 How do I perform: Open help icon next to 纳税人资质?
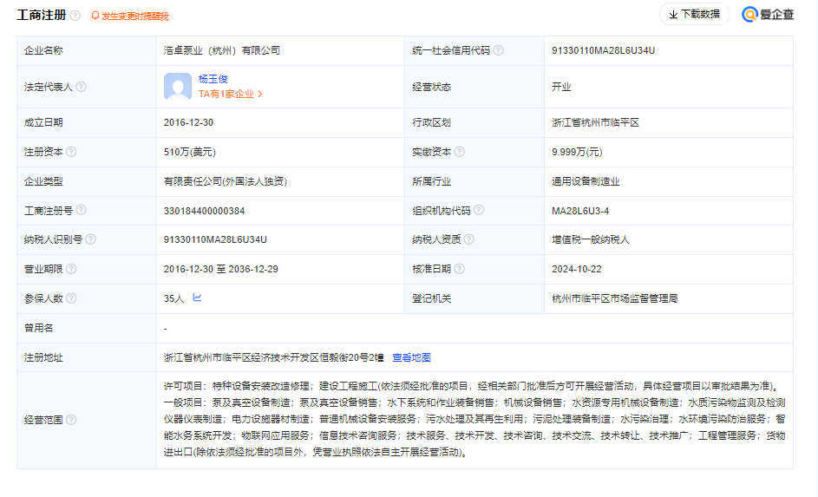coord(469,239)
